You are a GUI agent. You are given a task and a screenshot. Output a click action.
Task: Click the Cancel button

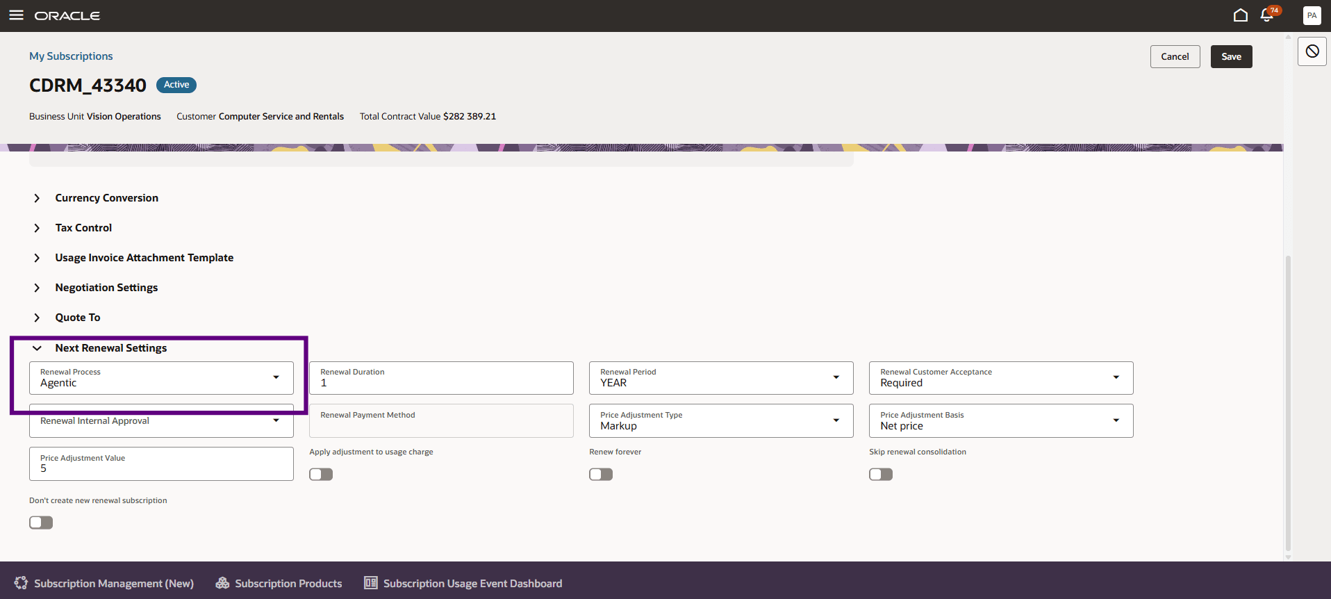(x=1175, y=56)
